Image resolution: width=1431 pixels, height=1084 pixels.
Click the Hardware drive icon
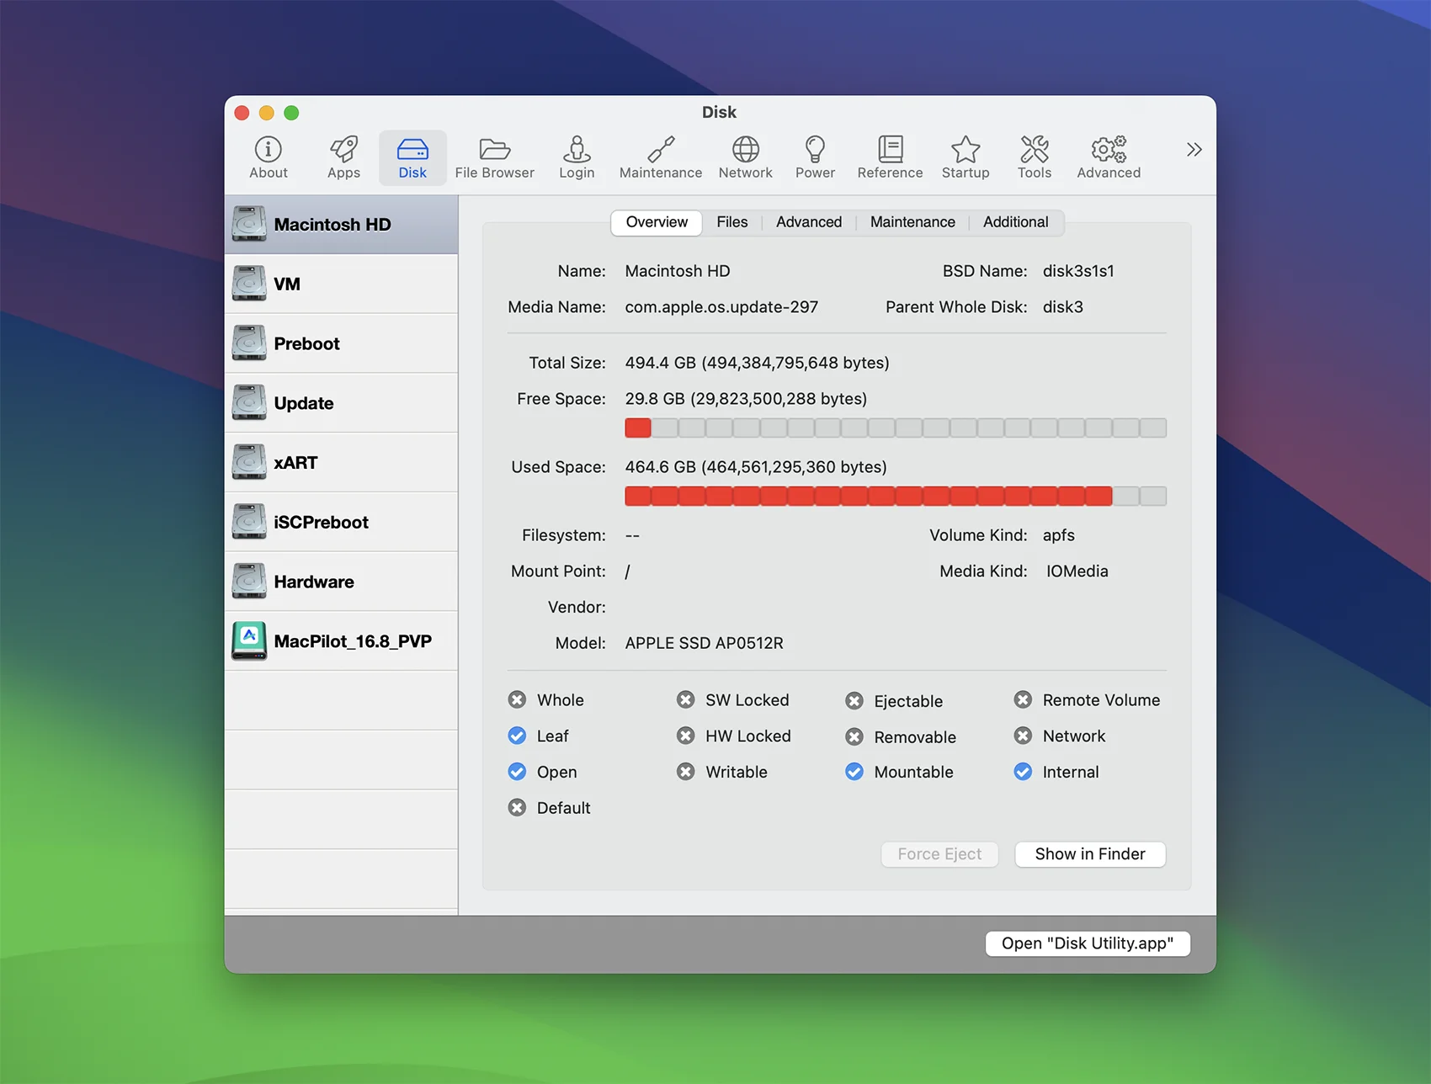pyautogui.click(x=249, y=582)
